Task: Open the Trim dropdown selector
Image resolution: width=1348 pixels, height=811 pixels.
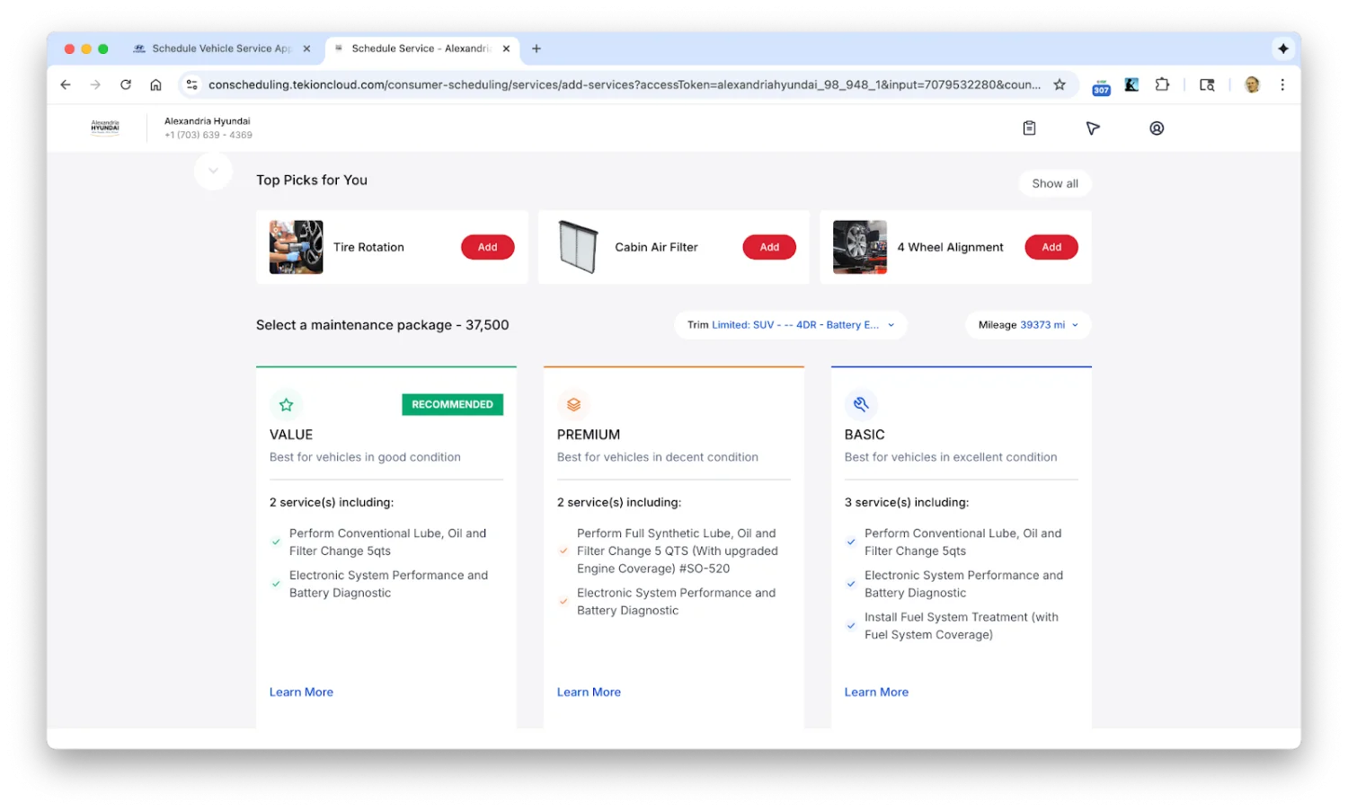Action: pyautogui.click(x=790, y=325)
